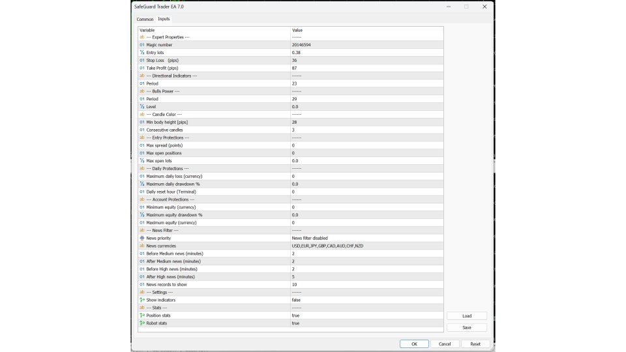Select the Inputs tab
The image size is (626, 352).
point(164,19)
